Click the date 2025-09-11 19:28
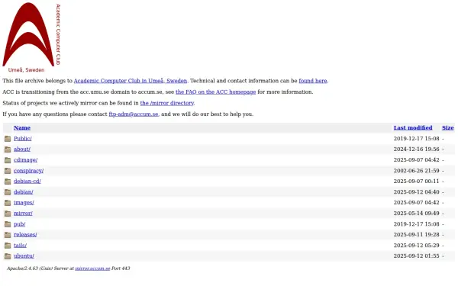This screenshot has width=458, height=286. (417, 235)
